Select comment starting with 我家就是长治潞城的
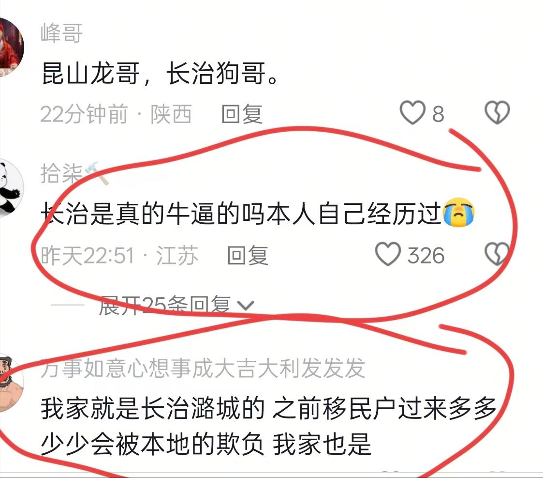This screenshot has height=478, width=543. [269, 426]
